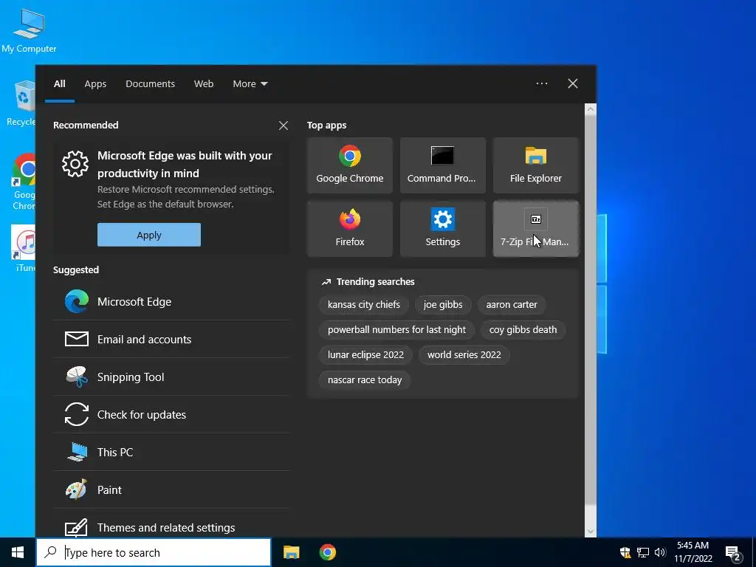This screenshot has height=567, width=756.
Task: Click the Windows Start button
Action: pos(18,552)
